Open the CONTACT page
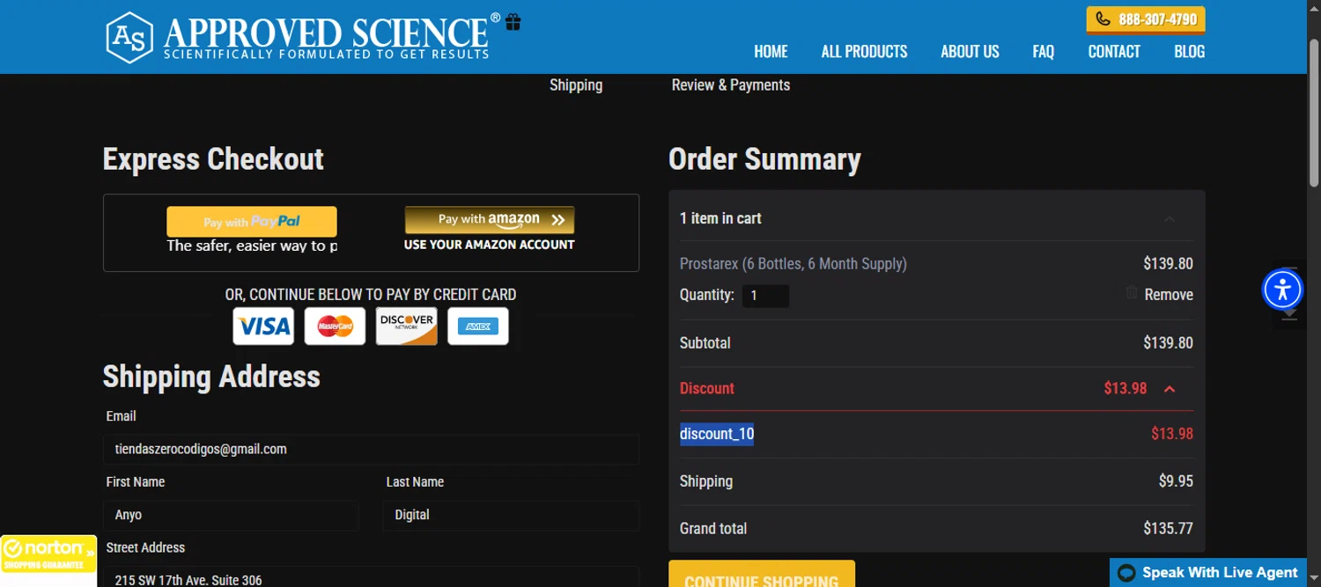 [1114, 51]
